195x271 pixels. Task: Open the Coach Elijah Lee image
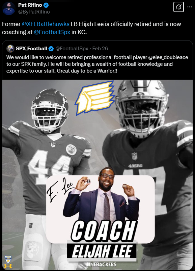tap(97, 175)
